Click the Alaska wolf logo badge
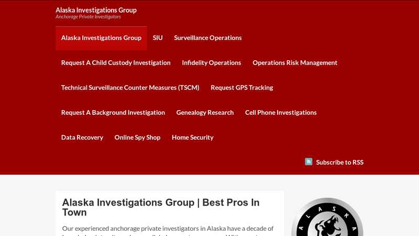 coord(327,217)
